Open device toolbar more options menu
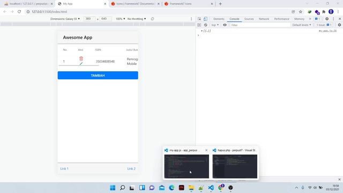Screen dimensions: 343x193 point(191,19)
